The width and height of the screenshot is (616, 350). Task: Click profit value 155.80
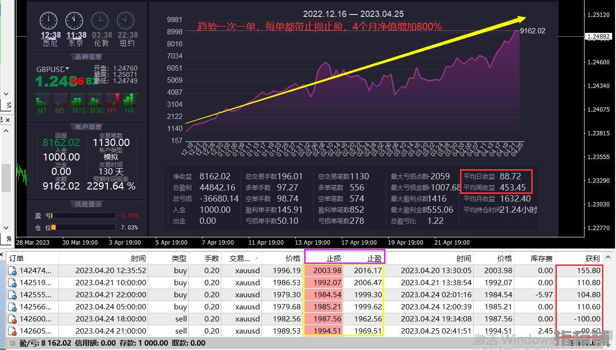588,271
